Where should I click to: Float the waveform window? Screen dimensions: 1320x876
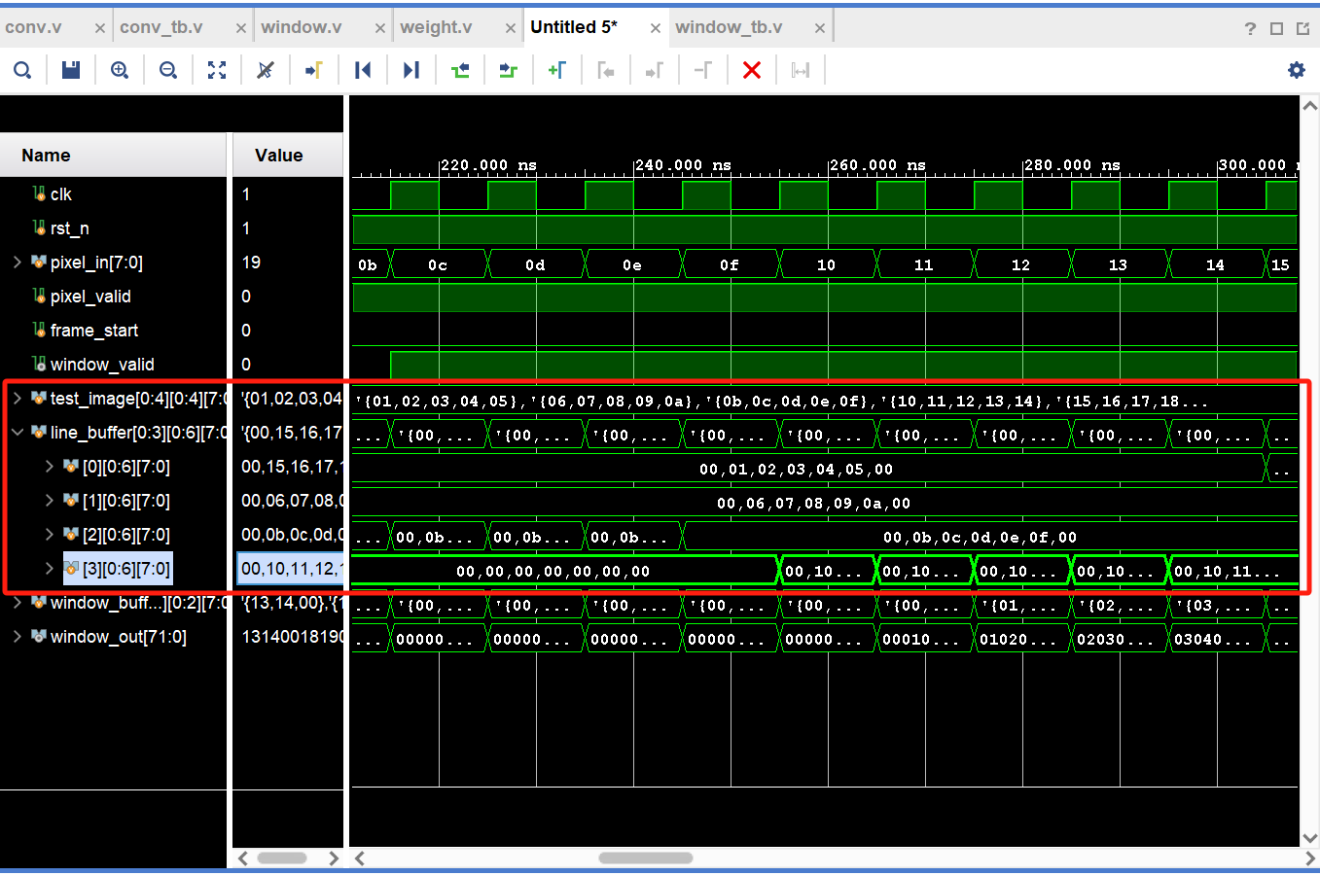point(1303,28)
